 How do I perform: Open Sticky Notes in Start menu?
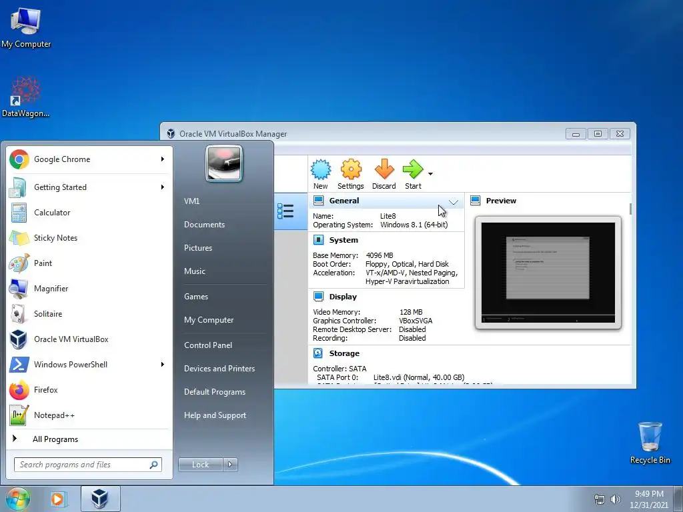87,238
